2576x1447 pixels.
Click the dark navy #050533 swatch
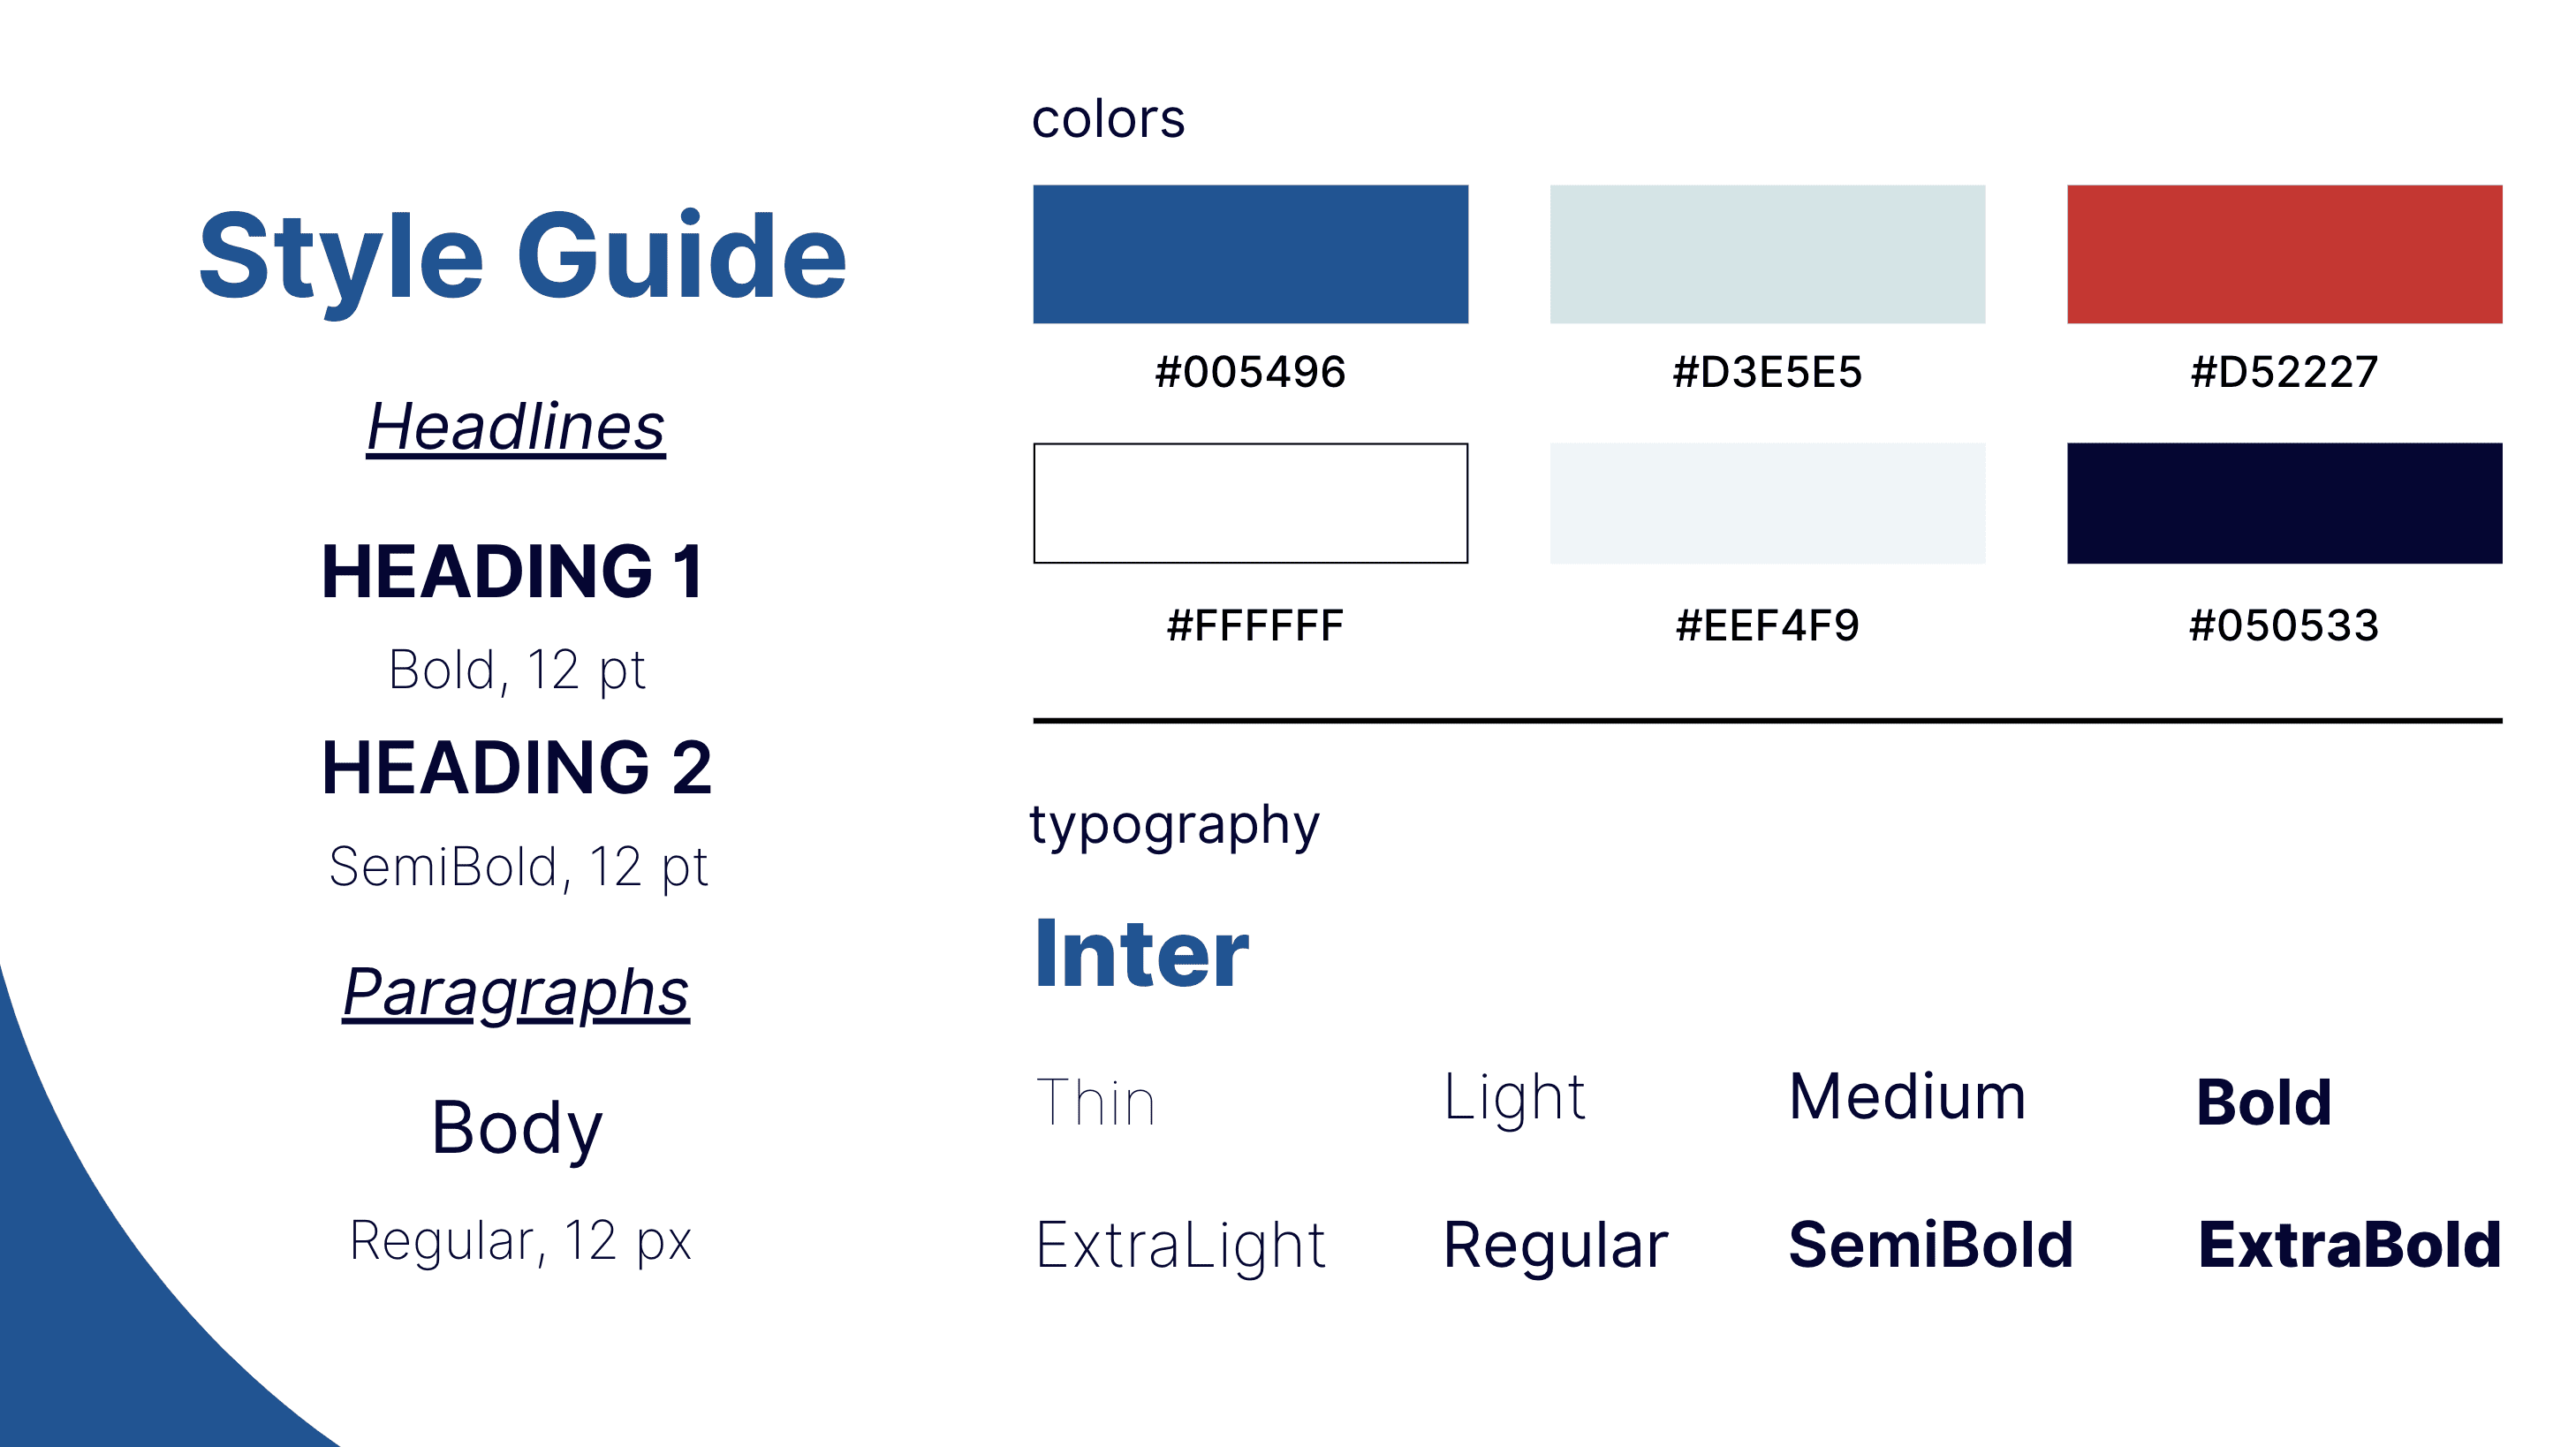pyautogui.click(x=2284, y=503)
